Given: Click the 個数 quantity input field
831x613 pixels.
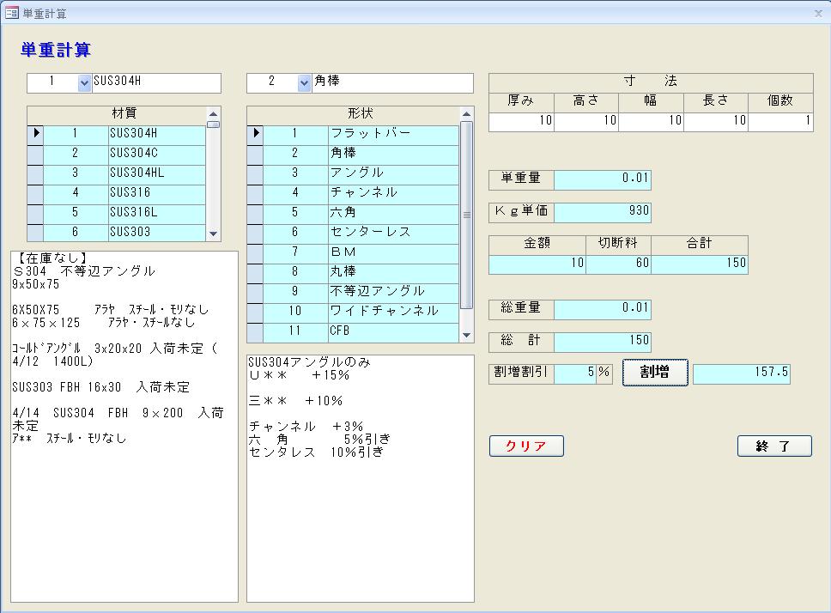Looking at the screenshot, I should coord(780,121).
